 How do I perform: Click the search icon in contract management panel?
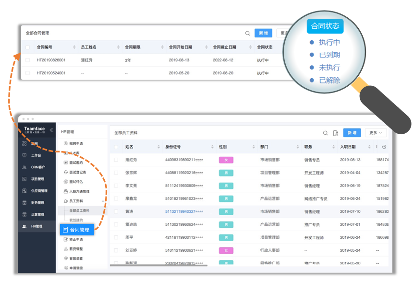[x=248, y=33]
